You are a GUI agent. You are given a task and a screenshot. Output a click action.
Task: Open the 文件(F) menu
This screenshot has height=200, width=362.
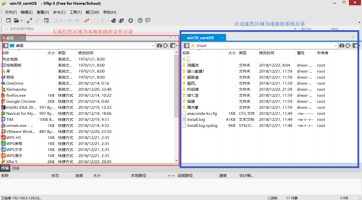point(11,12)
